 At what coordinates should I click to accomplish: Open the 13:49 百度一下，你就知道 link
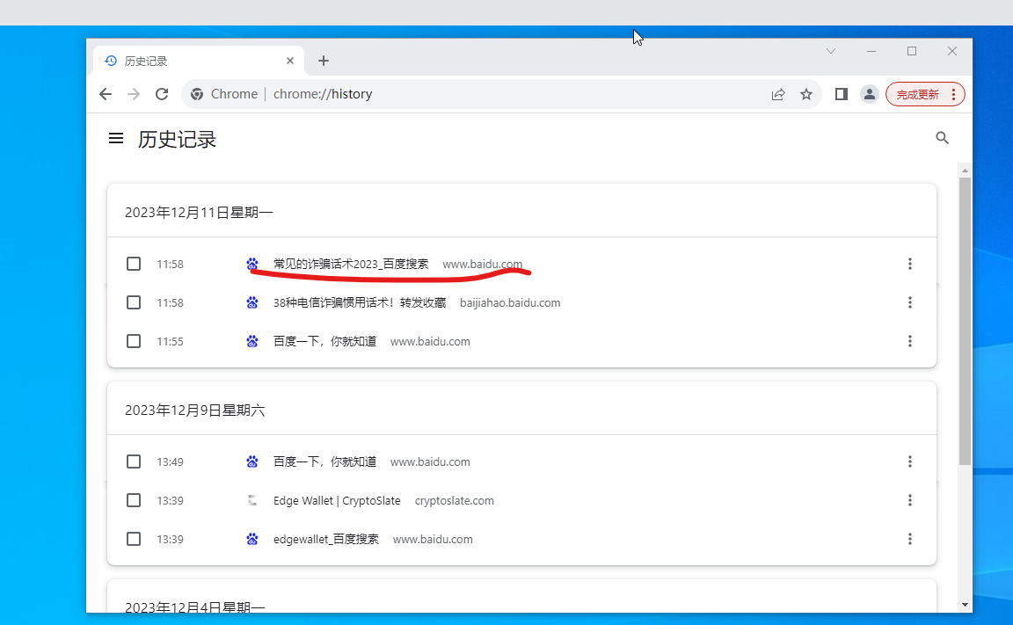[x=325, y=461]
